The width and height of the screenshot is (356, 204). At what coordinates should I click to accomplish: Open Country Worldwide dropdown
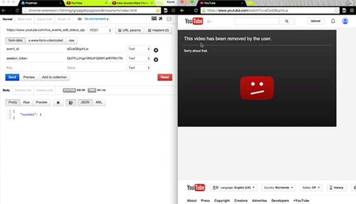click(x=278, y=188)
